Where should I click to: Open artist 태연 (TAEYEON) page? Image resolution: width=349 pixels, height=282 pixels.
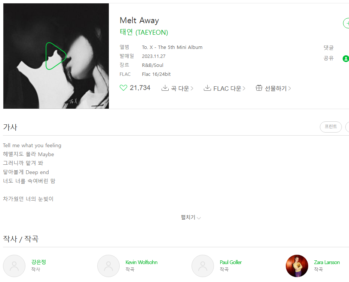144,32
